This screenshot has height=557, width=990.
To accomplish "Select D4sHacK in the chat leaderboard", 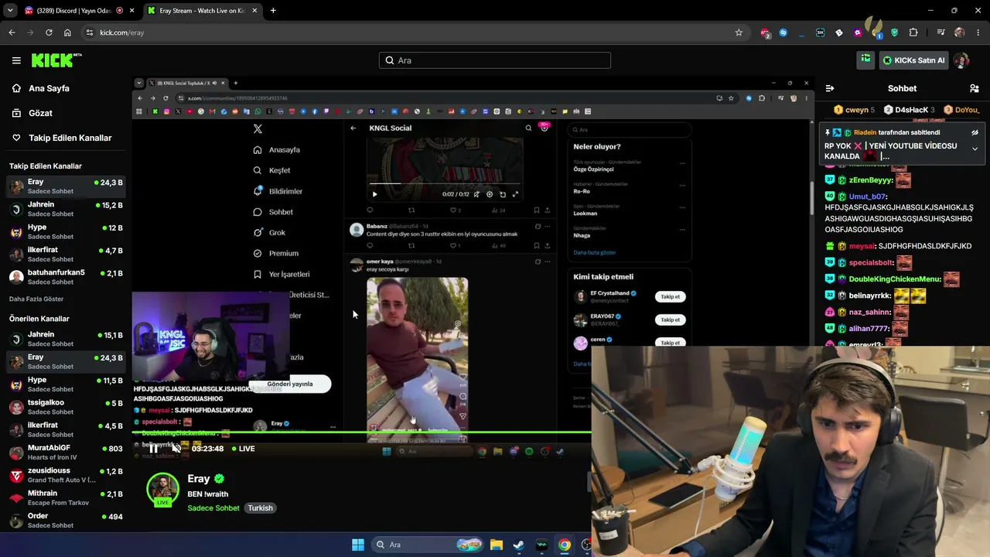I will pyautogui.click(x=910, y=110).
